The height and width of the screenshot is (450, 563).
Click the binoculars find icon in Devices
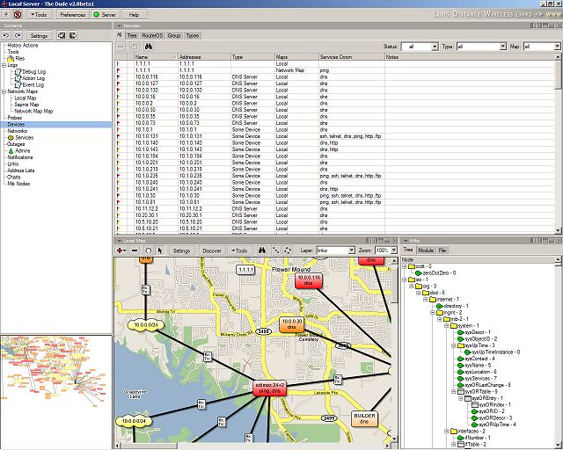[x=148, y=46]
